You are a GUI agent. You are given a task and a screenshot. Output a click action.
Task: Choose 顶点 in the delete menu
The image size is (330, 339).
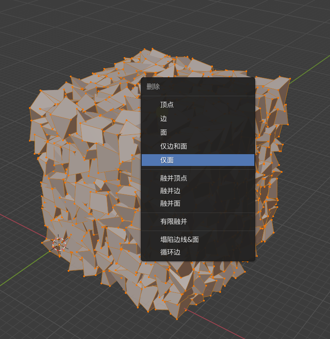coord(198,105)
